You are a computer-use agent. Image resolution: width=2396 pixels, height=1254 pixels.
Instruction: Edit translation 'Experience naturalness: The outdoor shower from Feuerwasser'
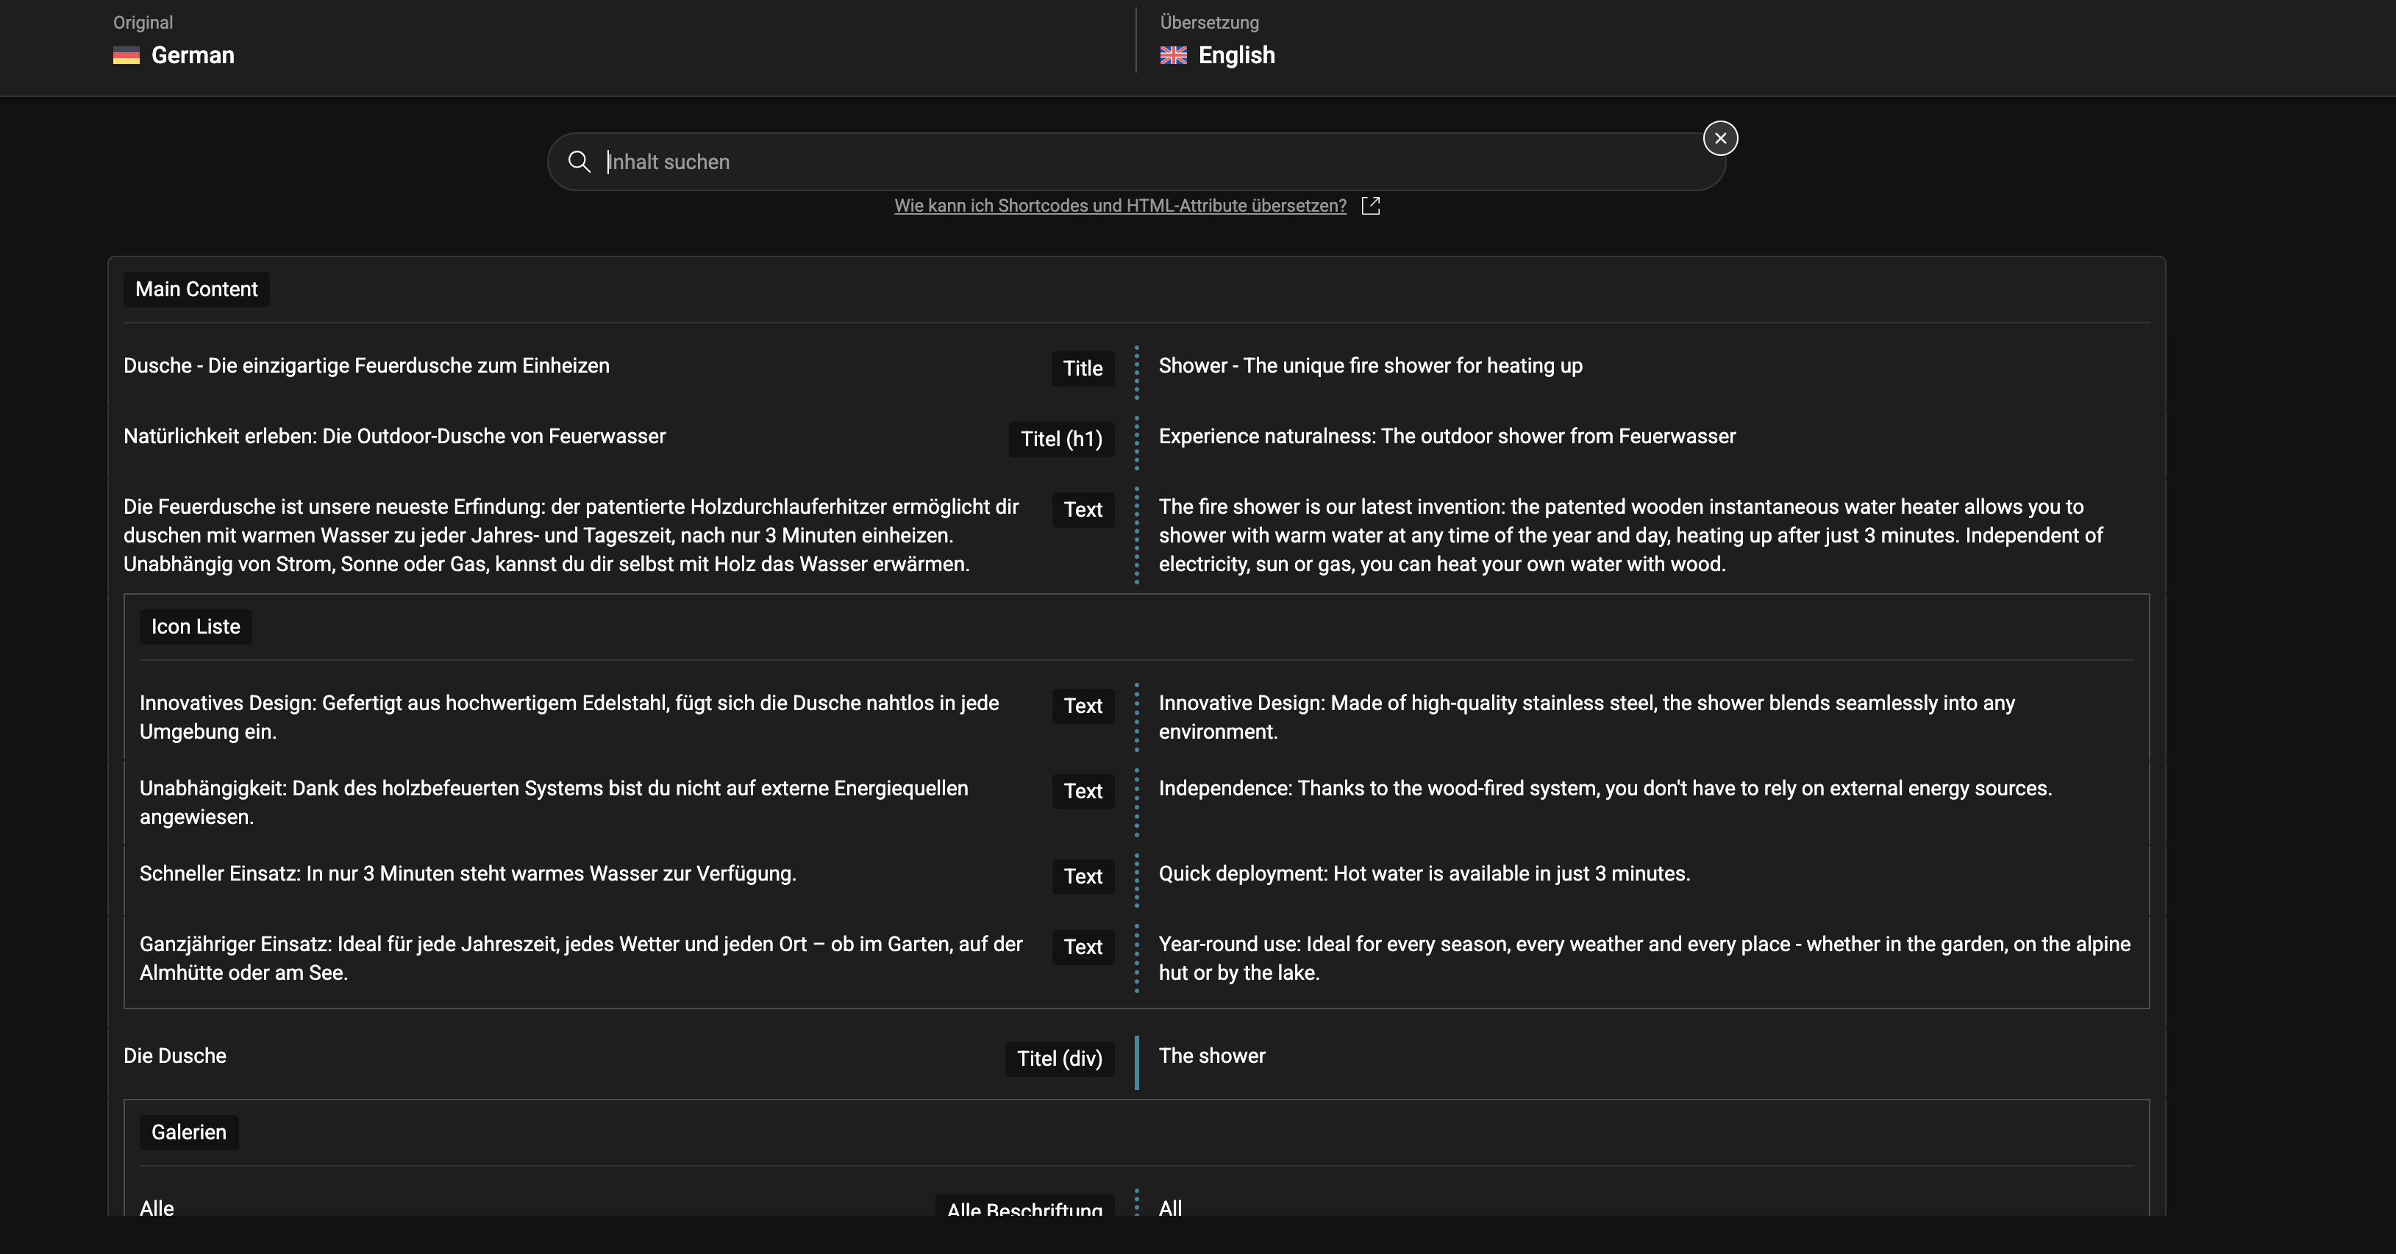[1447, 436]
